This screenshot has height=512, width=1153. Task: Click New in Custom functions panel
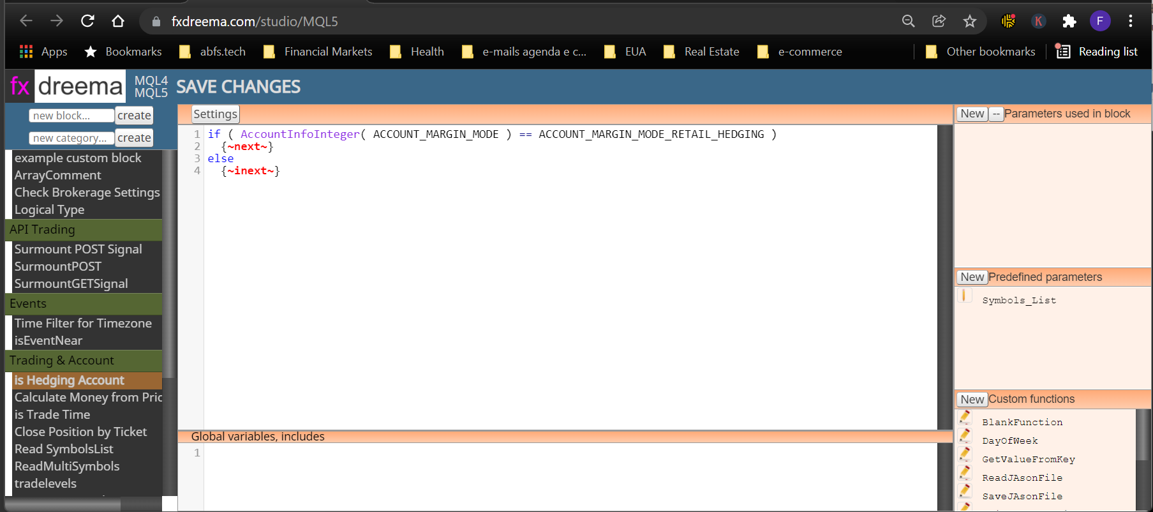(972, 399)
